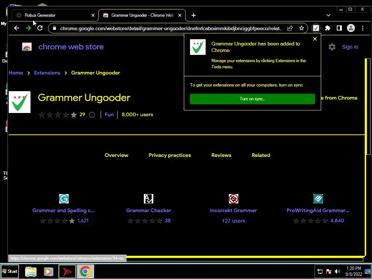
Task: Expand the tab search dropdown arrow
Action: click(x=328, y=15)
